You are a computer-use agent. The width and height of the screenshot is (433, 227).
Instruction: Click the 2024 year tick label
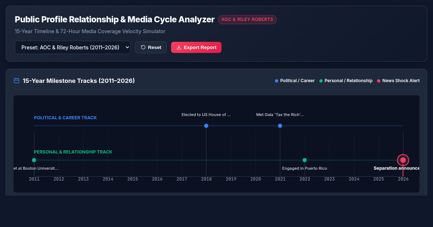[x=354, y=179]
